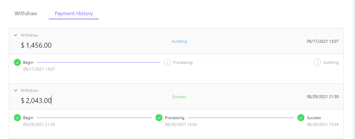This screenshot has height=139, width=355.
Task: Click the 09/17/2021 13:07 header timestamp at right
Action: point(323,41)
